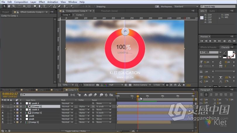
Task: Select the Zoom tool in toolbar
Action: pyautogui.click(x=14, y=6)
